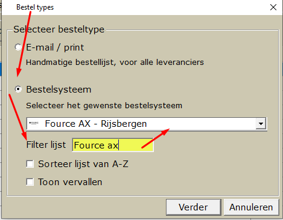Click the Selecteer besteltype group heading
The width and height of the screenshot is (283, 220).
tap(59, 29)
